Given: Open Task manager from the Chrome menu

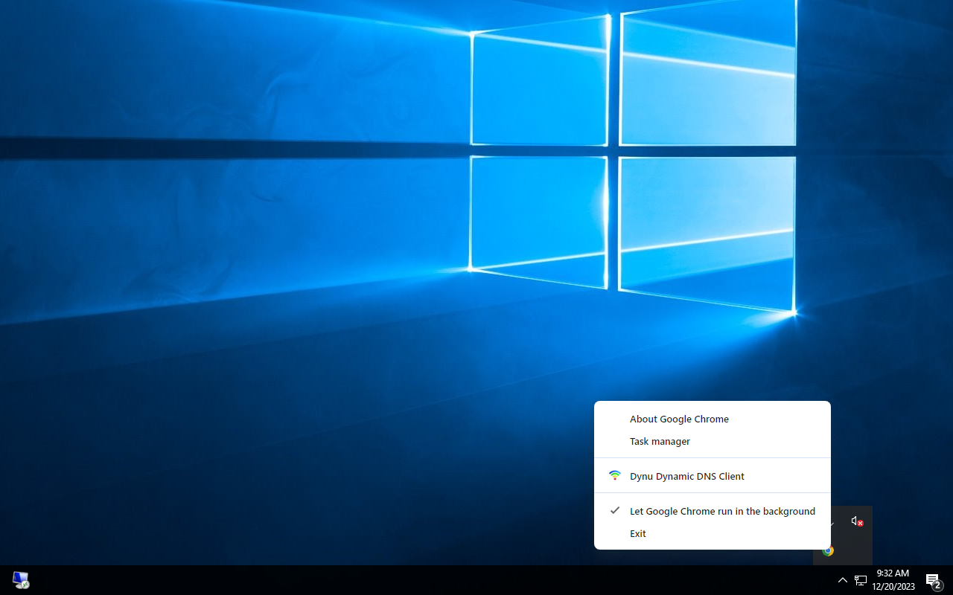Looking at the screenshot, I should (x=660, y=441).
